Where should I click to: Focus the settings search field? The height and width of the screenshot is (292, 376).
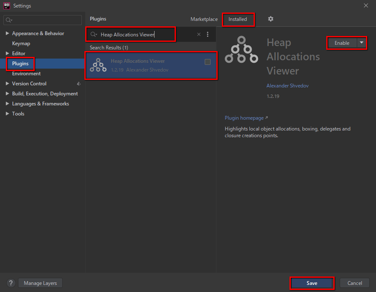click(x=43, y=20)
